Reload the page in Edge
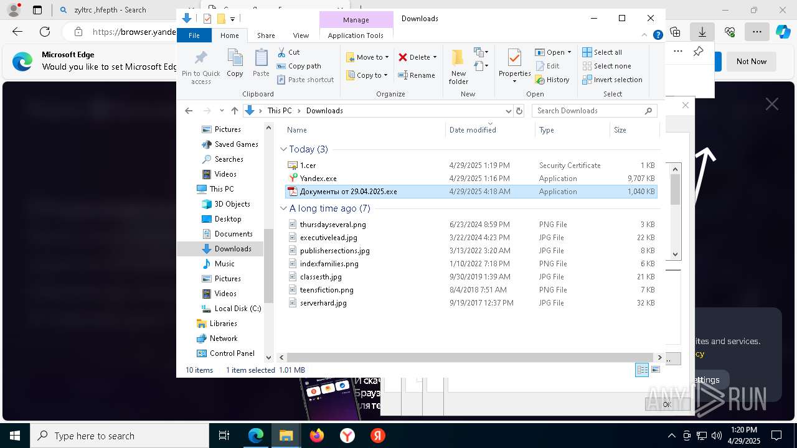Viewport: 797px width, 448px height. (45, 32)
